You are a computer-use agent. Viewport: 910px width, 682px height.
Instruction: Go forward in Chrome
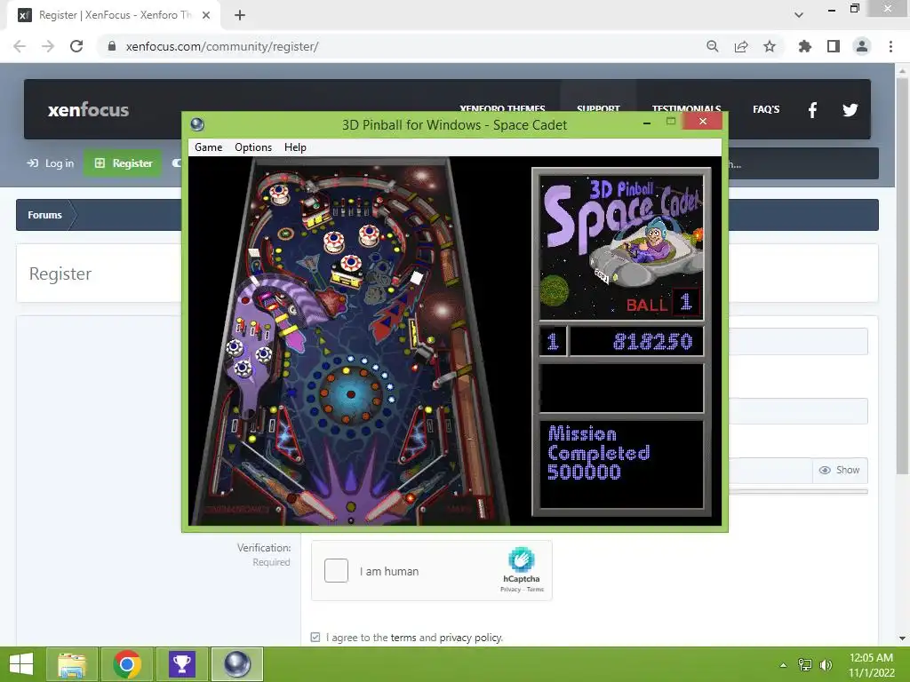click(48, 46)
